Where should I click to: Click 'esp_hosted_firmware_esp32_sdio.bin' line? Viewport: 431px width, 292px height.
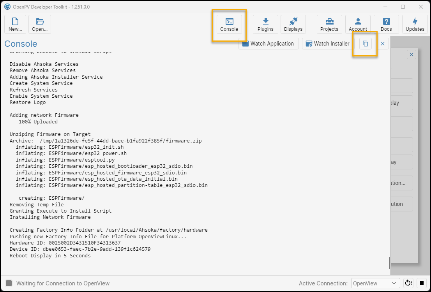click(x=101, y=173)
